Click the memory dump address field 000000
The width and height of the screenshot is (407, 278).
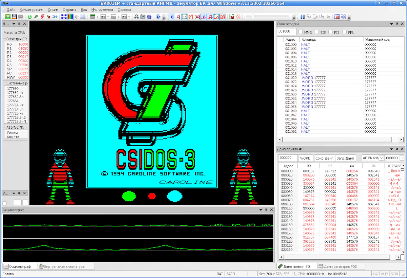tap(288, 158)
